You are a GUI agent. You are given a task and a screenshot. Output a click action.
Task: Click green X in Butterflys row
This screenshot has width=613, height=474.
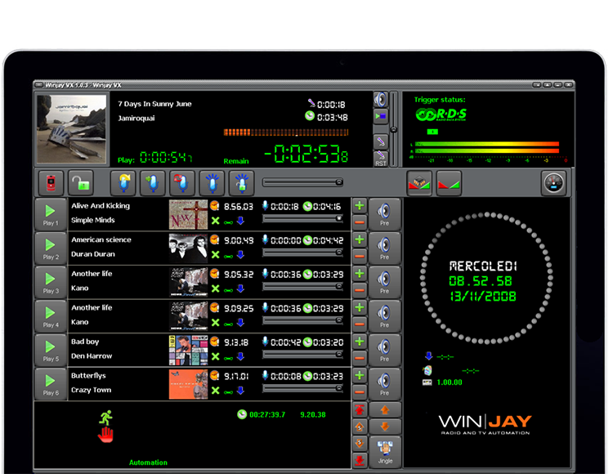click(x=215, y=391)
